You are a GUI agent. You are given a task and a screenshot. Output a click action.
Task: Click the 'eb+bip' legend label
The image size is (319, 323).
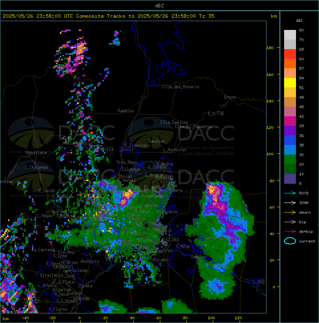pos(306,232)
